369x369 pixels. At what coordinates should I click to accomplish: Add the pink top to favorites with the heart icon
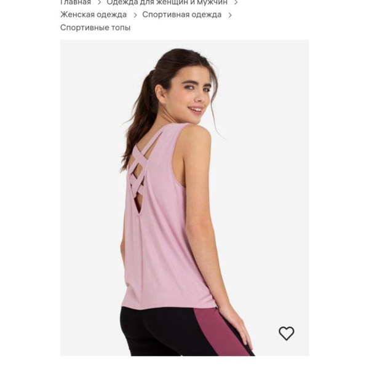coord(286,333)
